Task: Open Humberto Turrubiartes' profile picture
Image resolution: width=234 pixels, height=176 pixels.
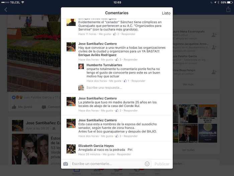Action: pos(81,66)
